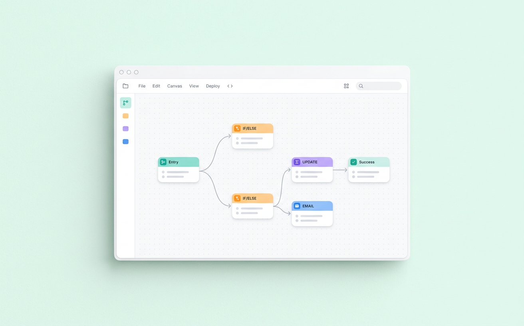Select the UPDATE node label

[x=310, y=162]
